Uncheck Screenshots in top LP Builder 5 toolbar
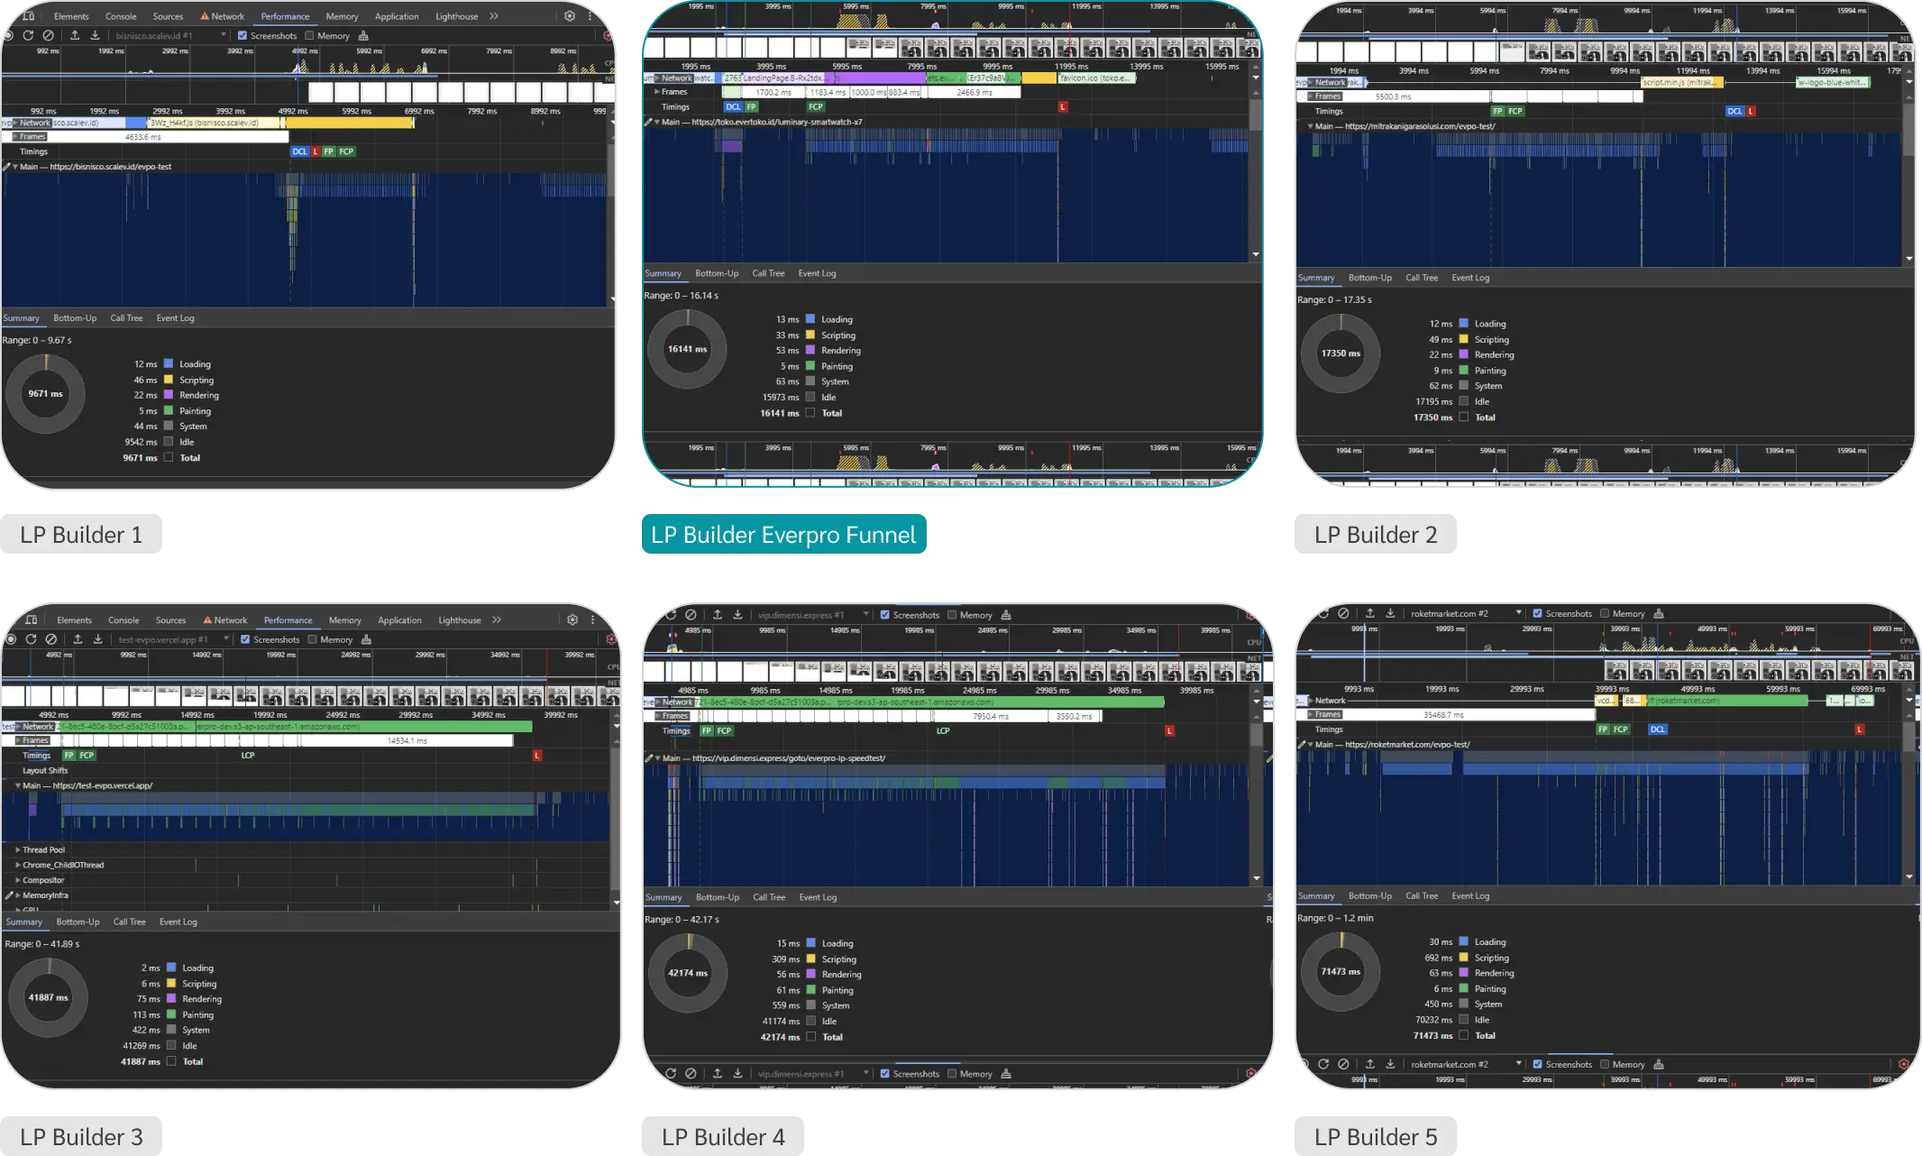 tap(1538, 613)
